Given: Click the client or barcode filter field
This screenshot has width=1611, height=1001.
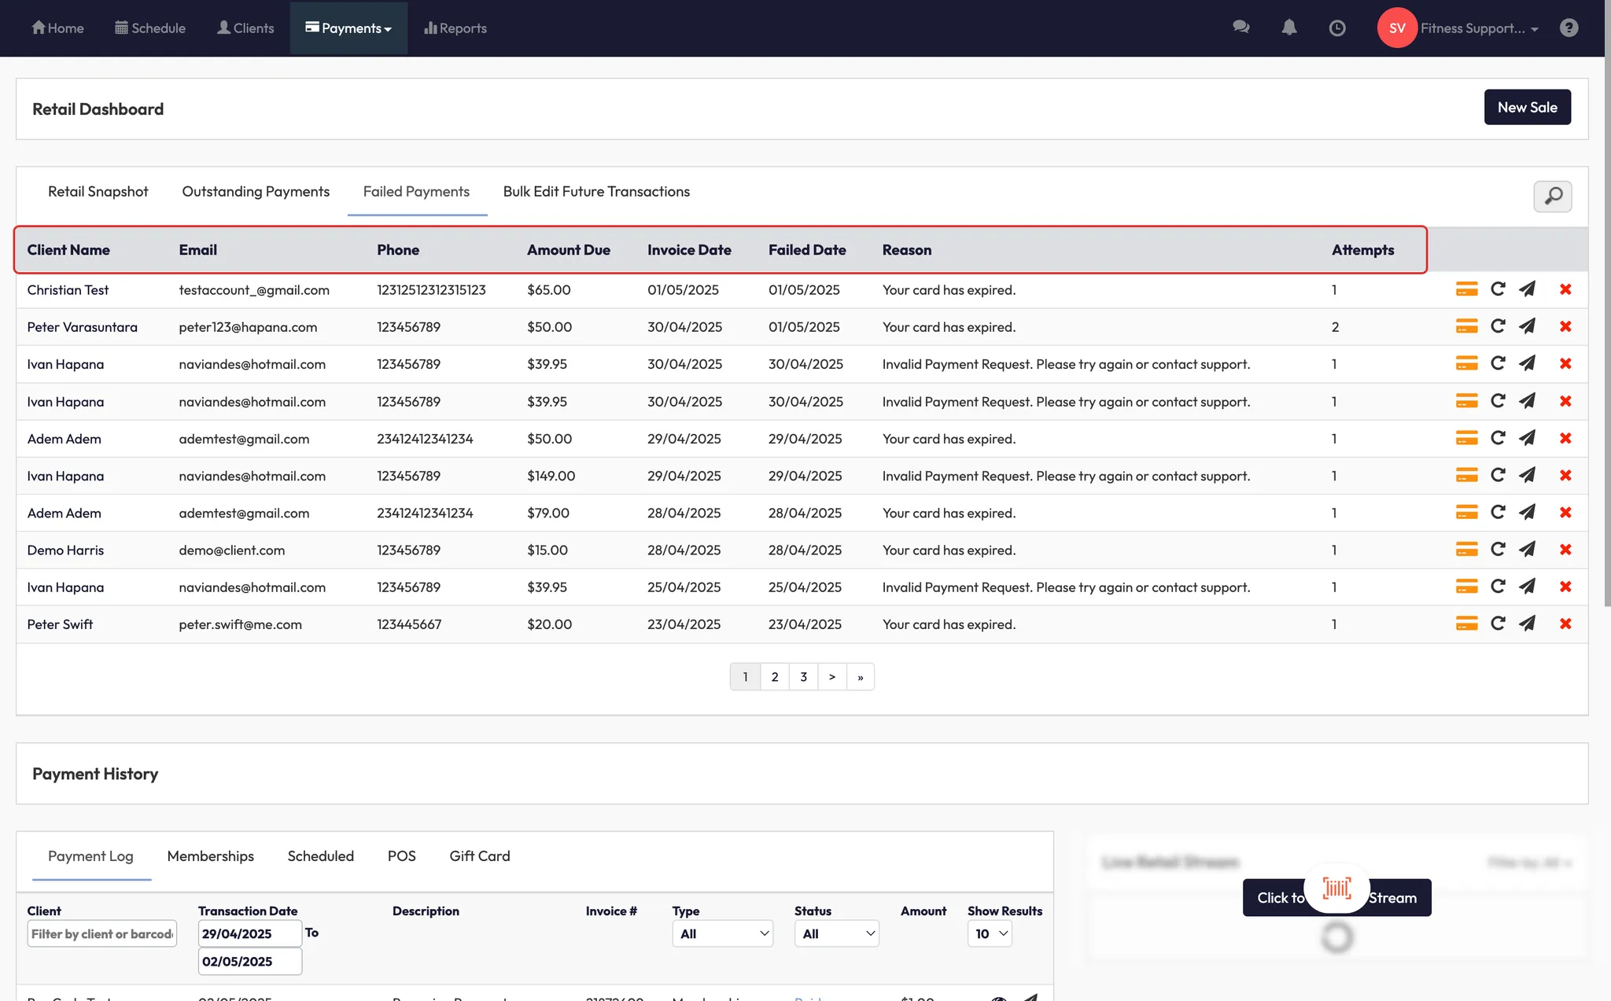Looking at the screenshot, I should click(x=101, y=934).
